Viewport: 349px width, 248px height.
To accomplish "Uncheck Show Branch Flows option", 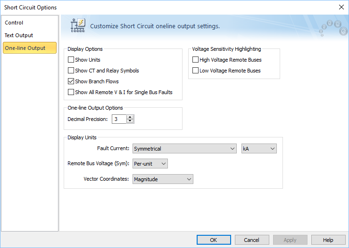I will tap(71, 81).
